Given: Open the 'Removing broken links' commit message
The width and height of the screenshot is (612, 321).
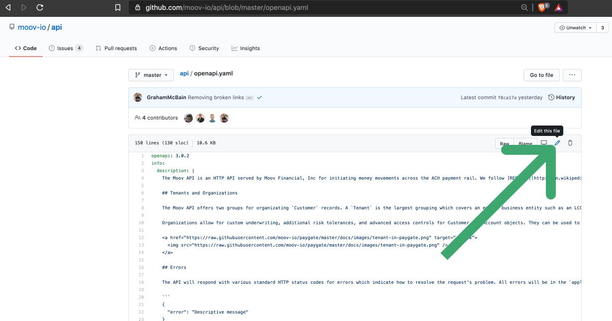Looking at the screenshot, I should (x=216, y=97).
